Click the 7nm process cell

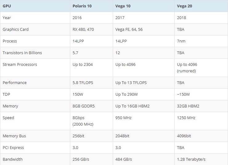[x=181, y=41]
